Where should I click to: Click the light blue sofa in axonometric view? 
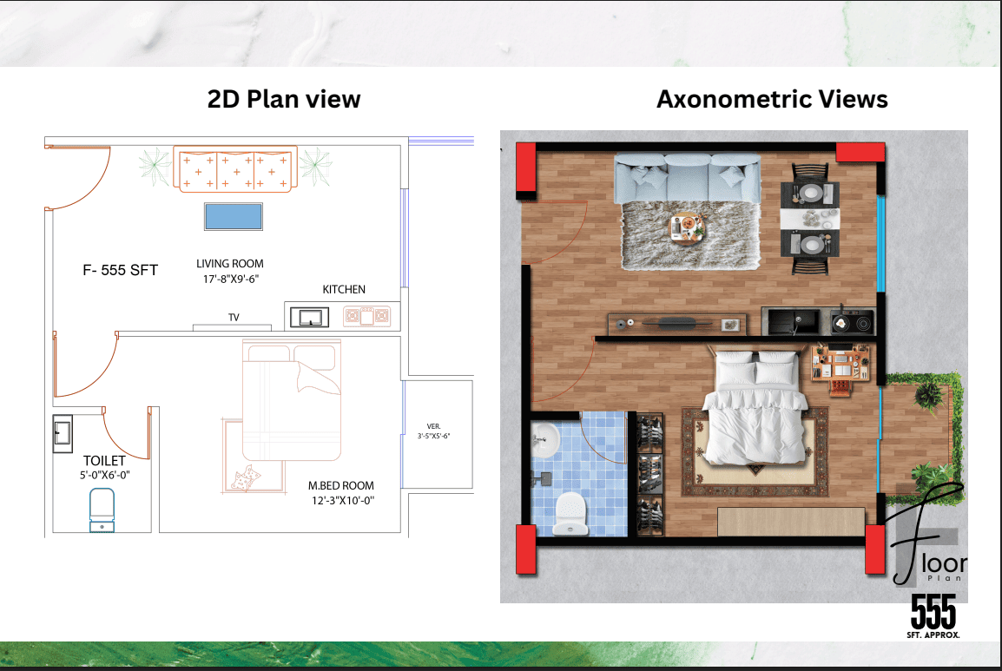(x=686, y=178)
